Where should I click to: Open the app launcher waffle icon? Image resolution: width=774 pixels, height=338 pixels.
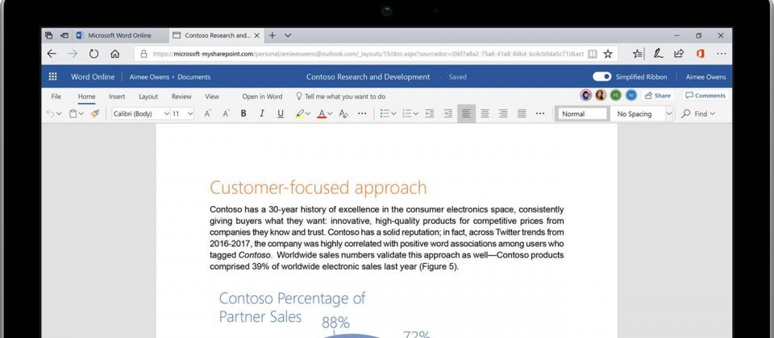[53, 77]
